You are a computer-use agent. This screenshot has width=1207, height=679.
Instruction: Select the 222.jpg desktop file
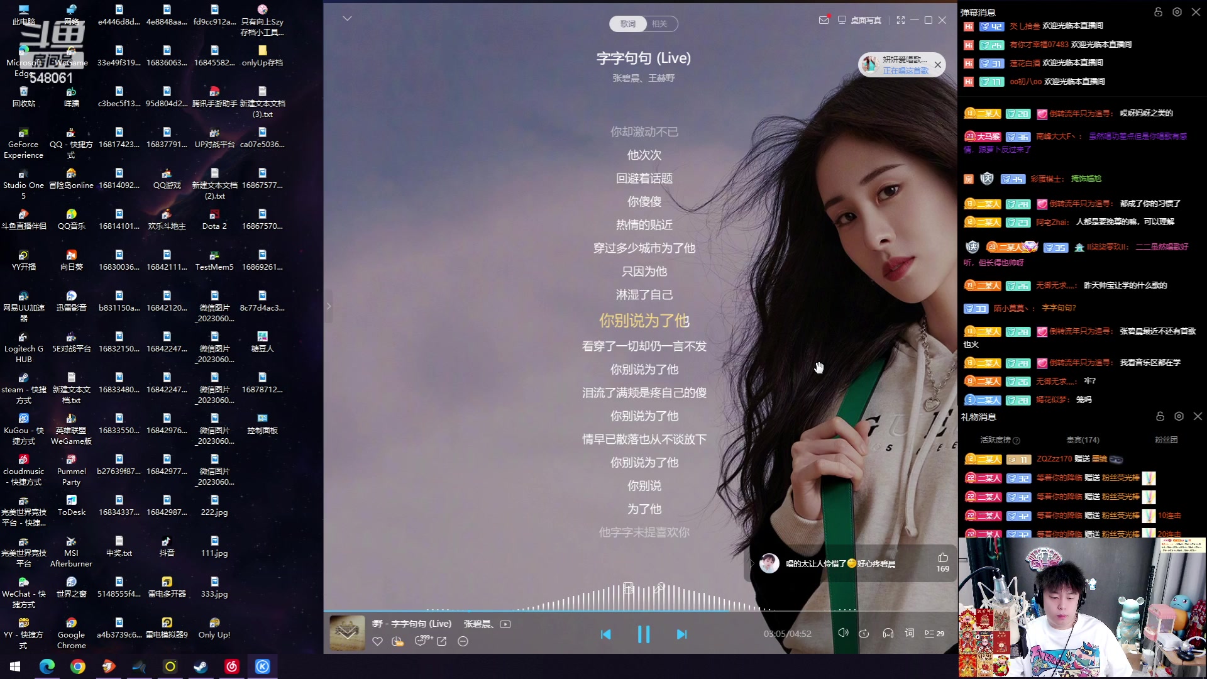click(x=214, y=505)
